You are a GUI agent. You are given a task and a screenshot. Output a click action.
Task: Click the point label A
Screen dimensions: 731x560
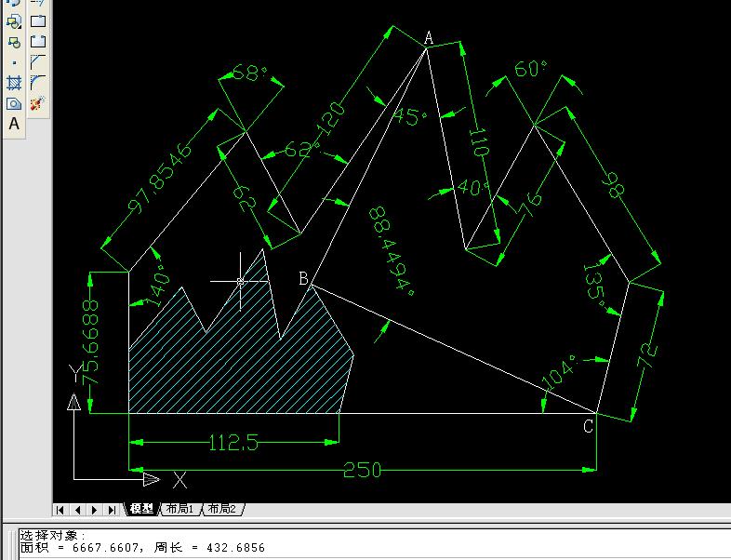tap(429, 38)
